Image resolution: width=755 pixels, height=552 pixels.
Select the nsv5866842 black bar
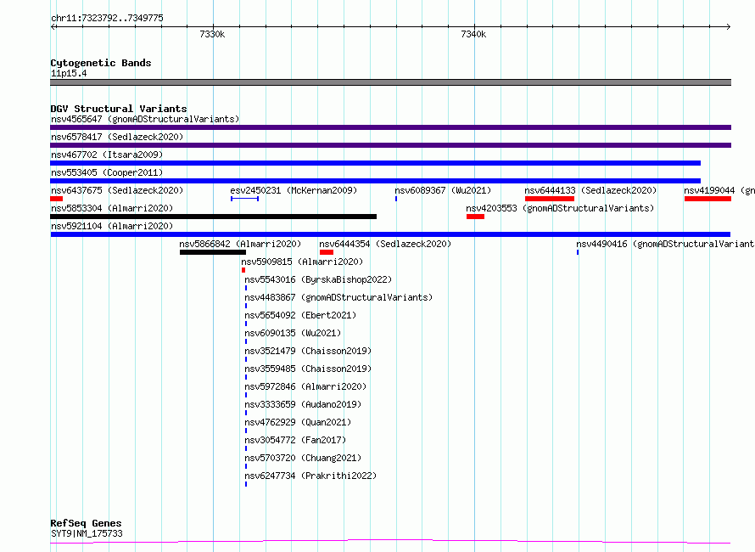pos(213,252)
